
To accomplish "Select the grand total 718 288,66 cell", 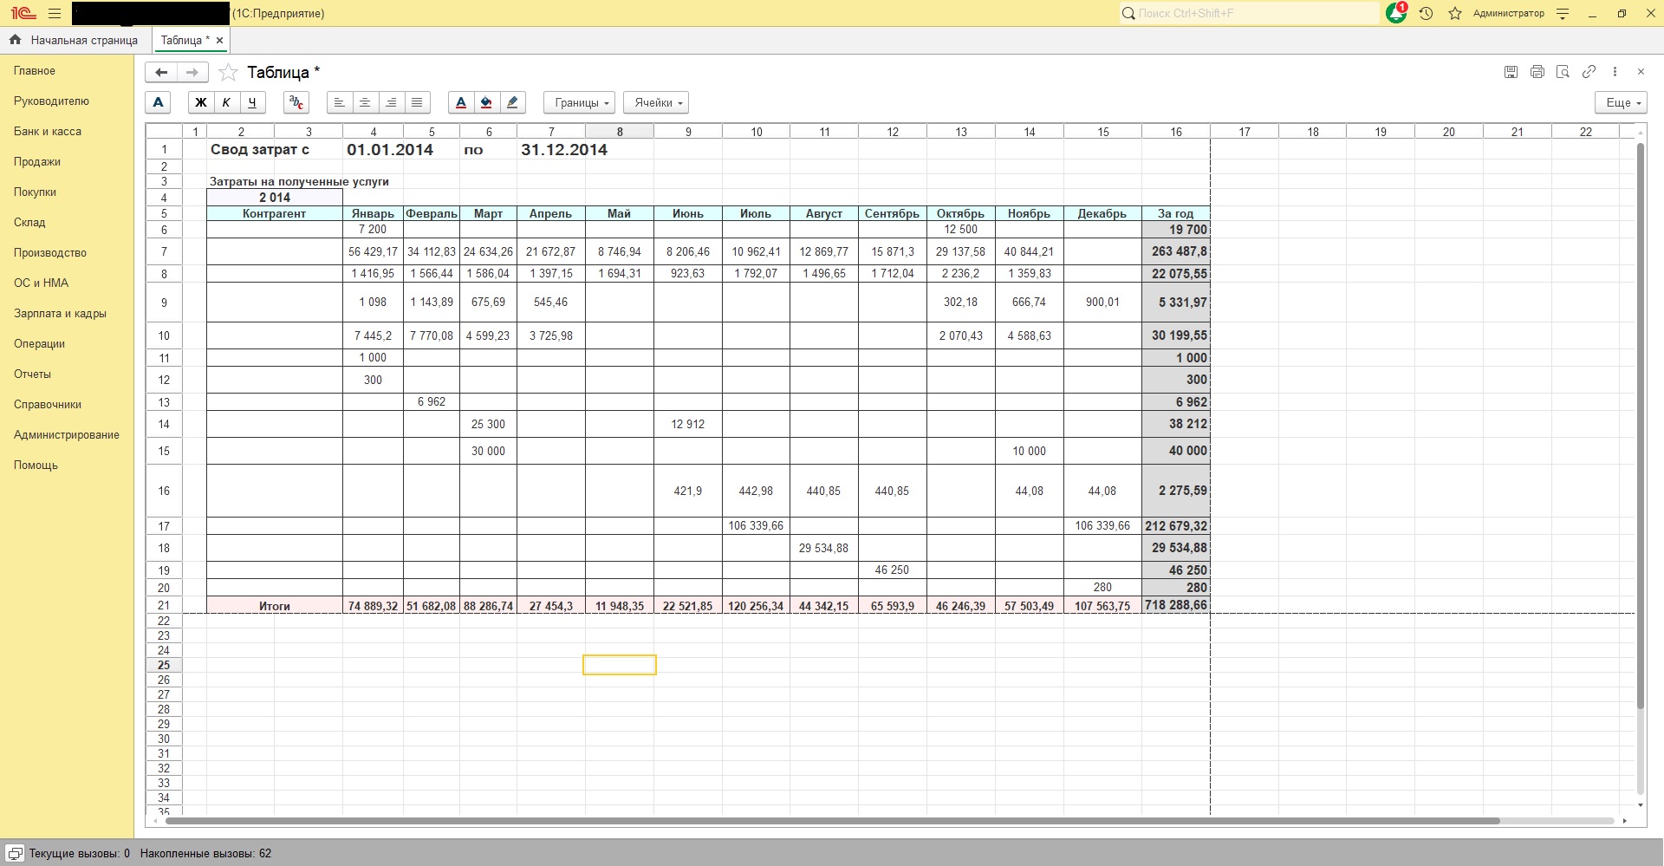I will 1176,605.
